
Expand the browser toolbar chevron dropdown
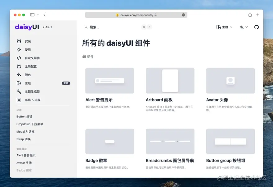(38, 15)
